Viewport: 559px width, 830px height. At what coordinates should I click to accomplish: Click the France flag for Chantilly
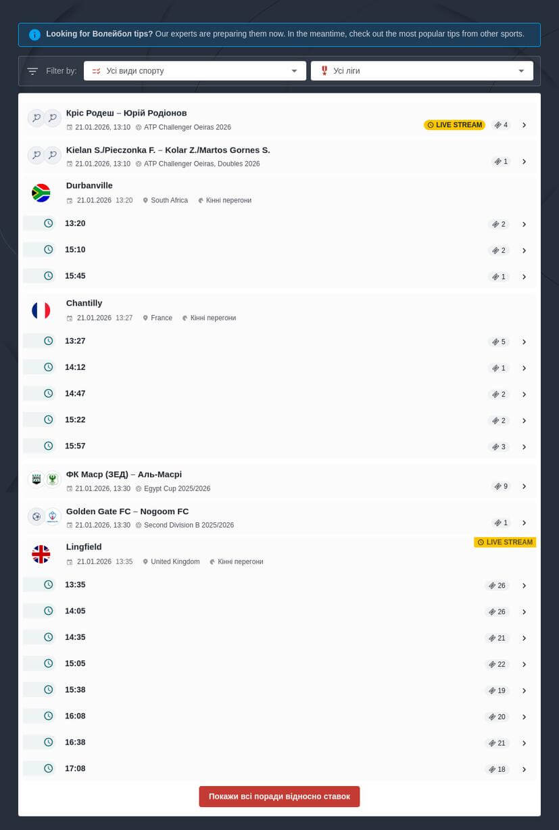click(x=41, y=310)
